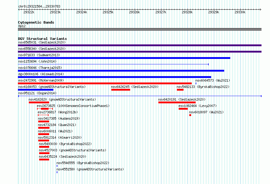The width and height of the screenshot is (270, 184).
Task: Open the nsv5493030 (ByrskaBishop2022) label
Action: pyautogui.click(x=65, y=144)
